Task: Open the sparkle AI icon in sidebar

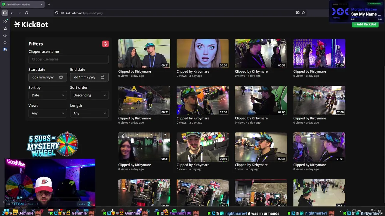Action: click(5, 21)
